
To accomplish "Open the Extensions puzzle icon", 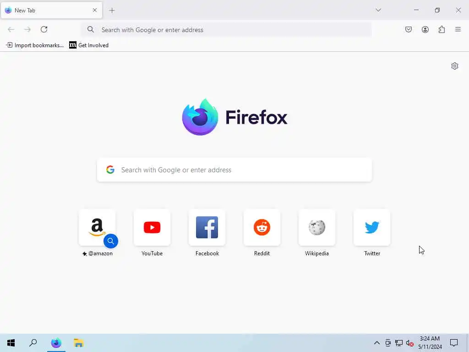I will pyautogui.click(x=442, y=29).
